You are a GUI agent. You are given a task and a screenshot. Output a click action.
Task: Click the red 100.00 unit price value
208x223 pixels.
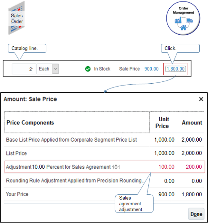pyautogui.click(x=166, y=167)
